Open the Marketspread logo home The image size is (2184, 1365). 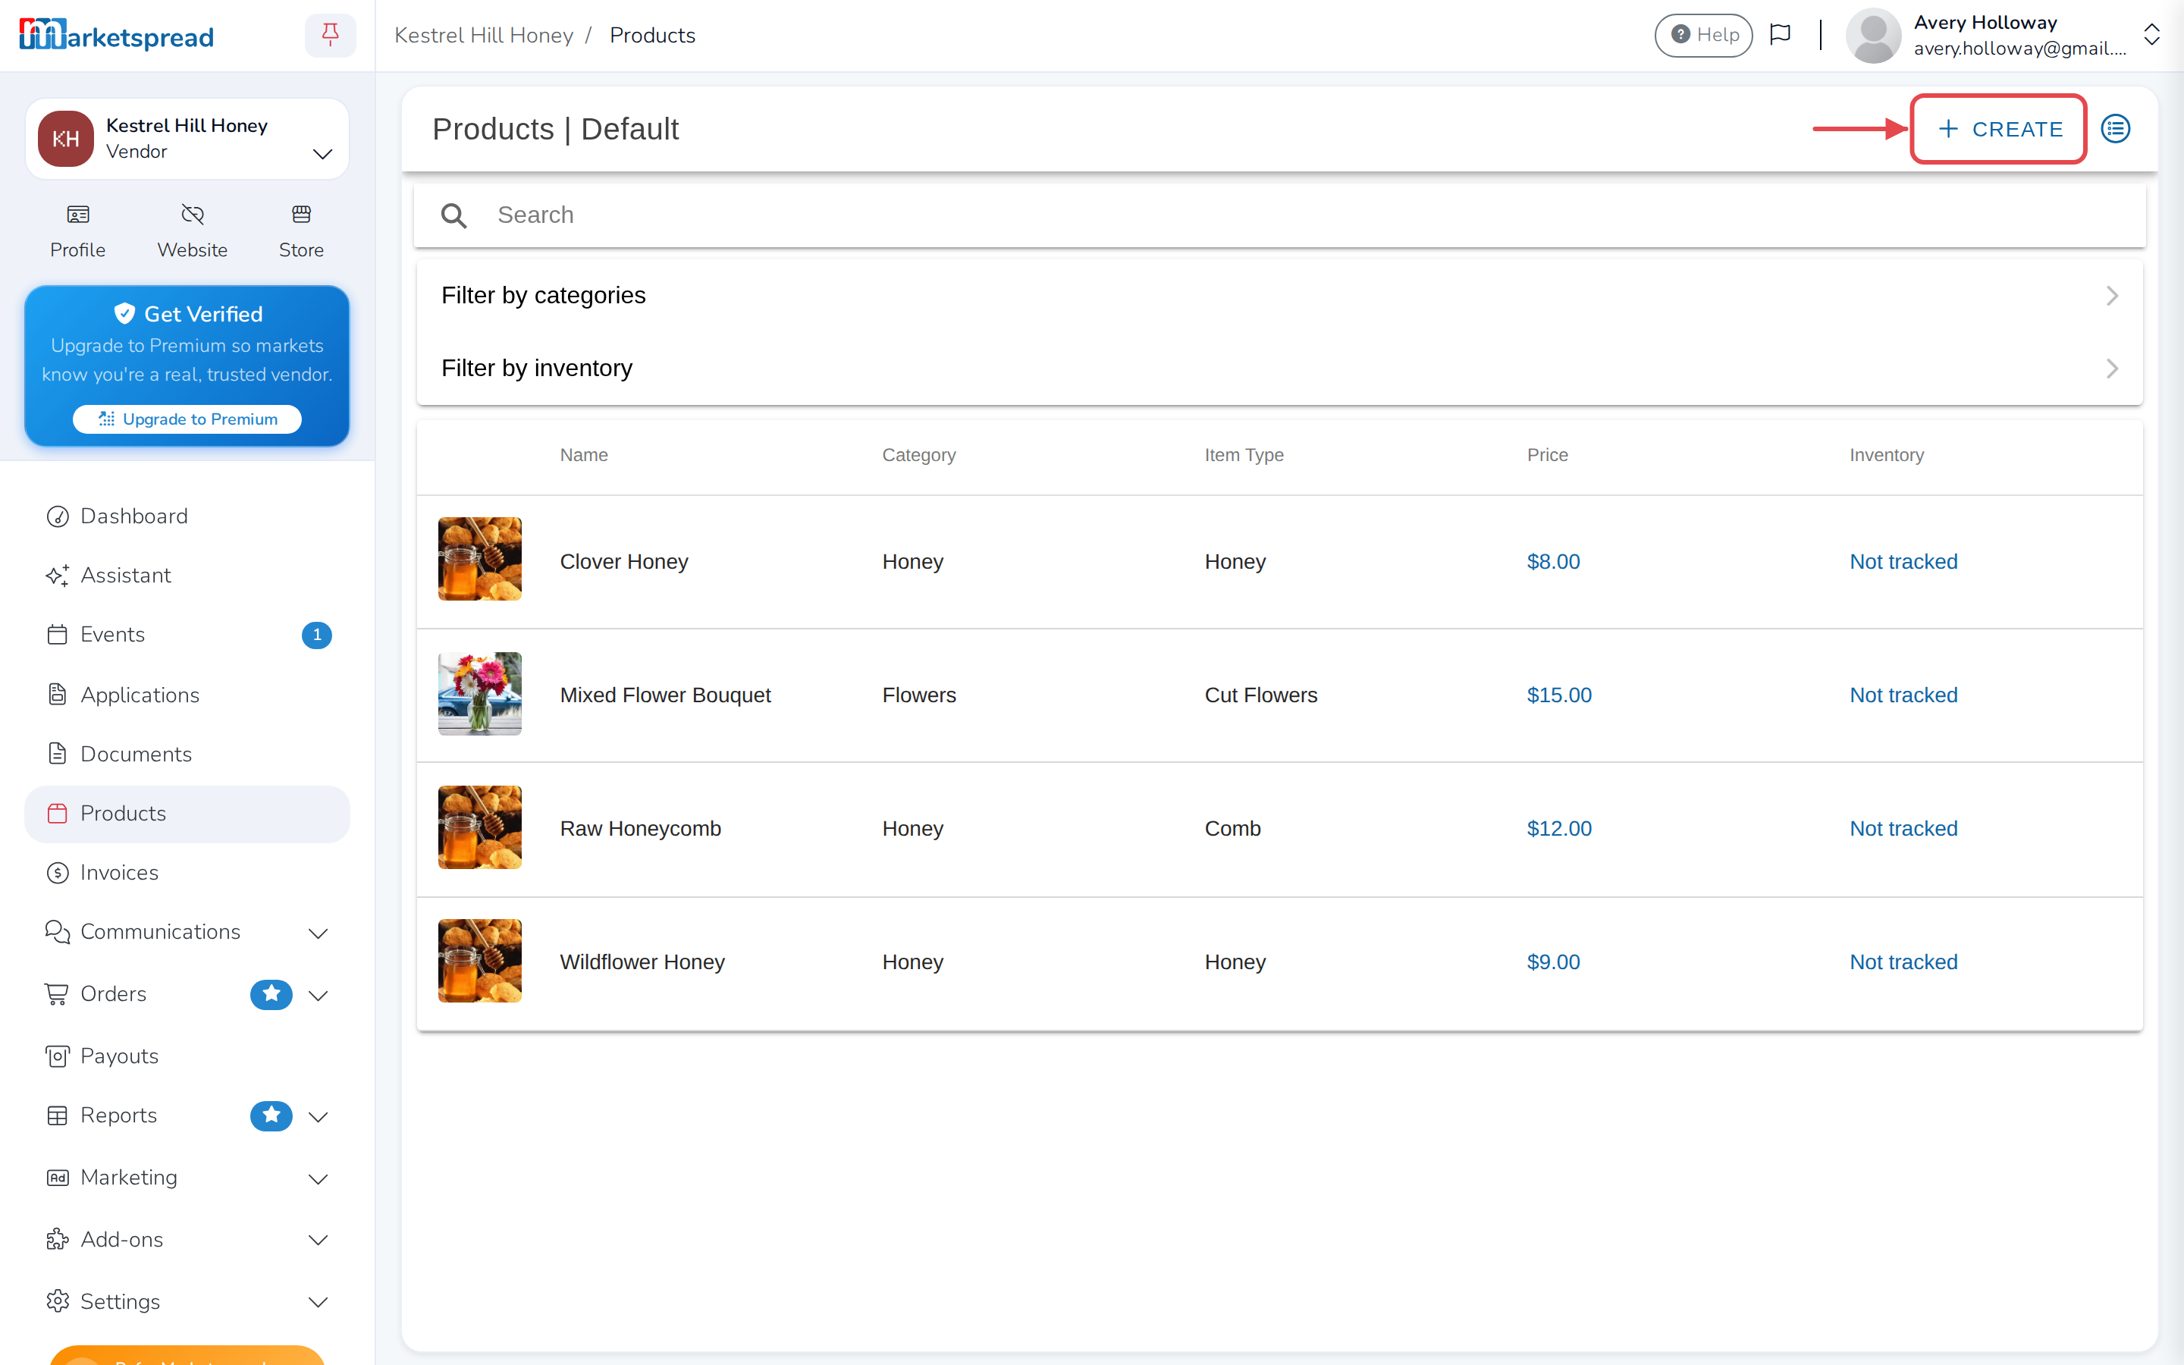point(117,36)
